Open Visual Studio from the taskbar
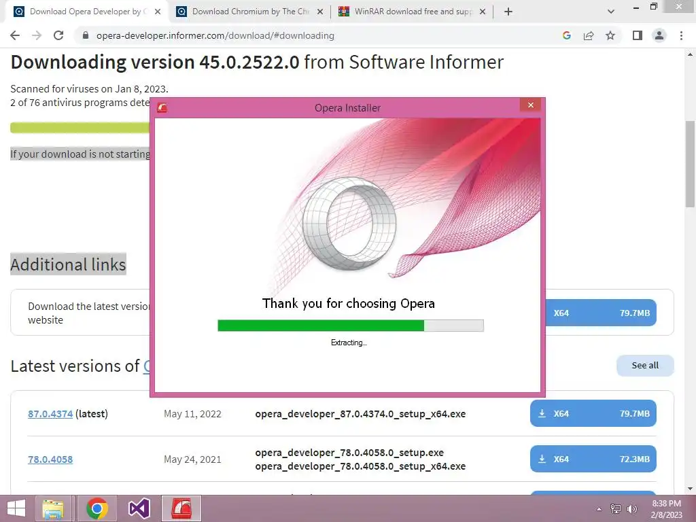 click(139, 508)
